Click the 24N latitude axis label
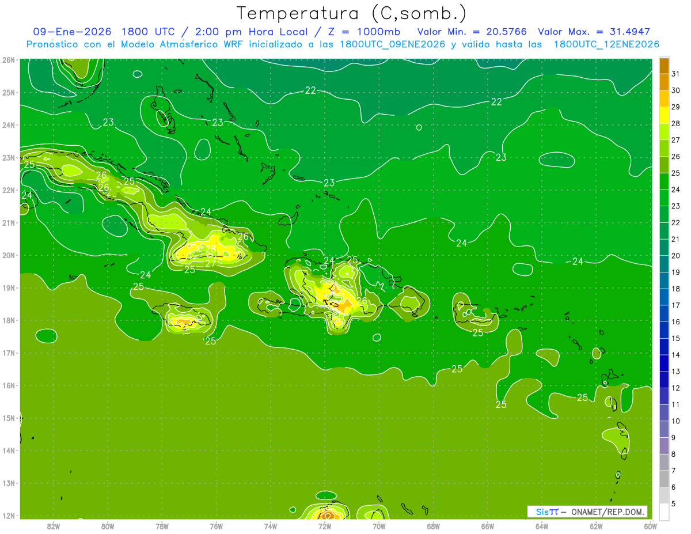 (x=8, y=125)
